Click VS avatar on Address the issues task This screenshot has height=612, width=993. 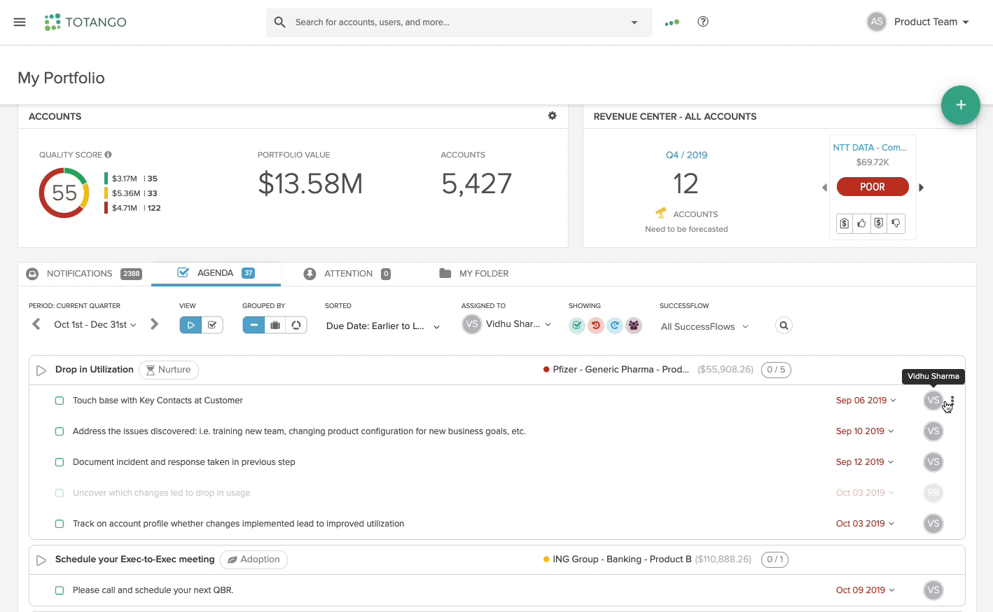[933, 431]
